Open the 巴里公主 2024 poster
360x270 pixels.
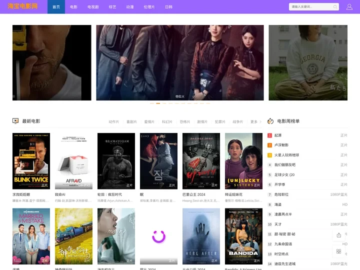click(201, 161)
